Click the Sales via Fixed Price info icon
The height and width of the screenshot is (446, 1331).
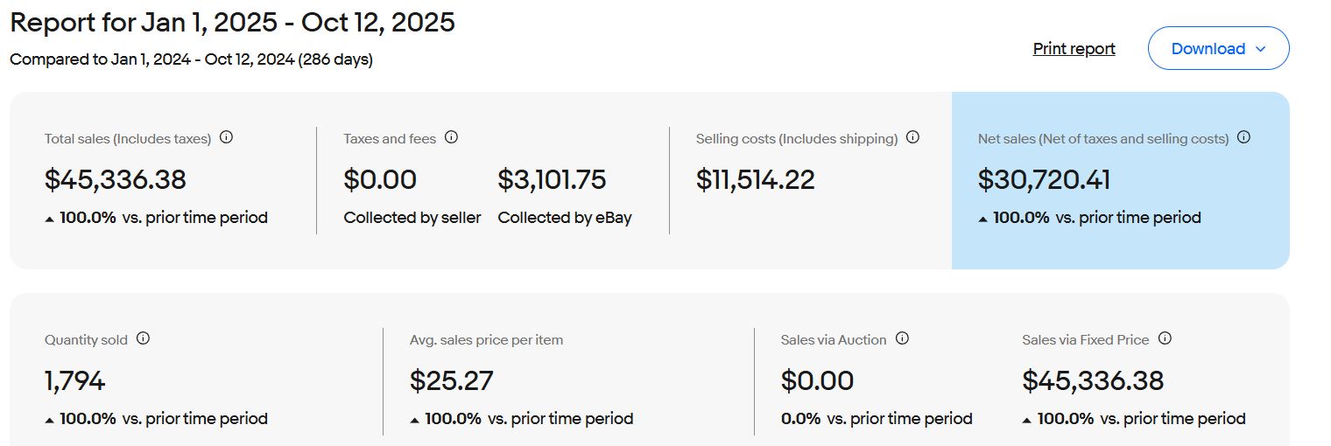click(x=1165, y=338)
